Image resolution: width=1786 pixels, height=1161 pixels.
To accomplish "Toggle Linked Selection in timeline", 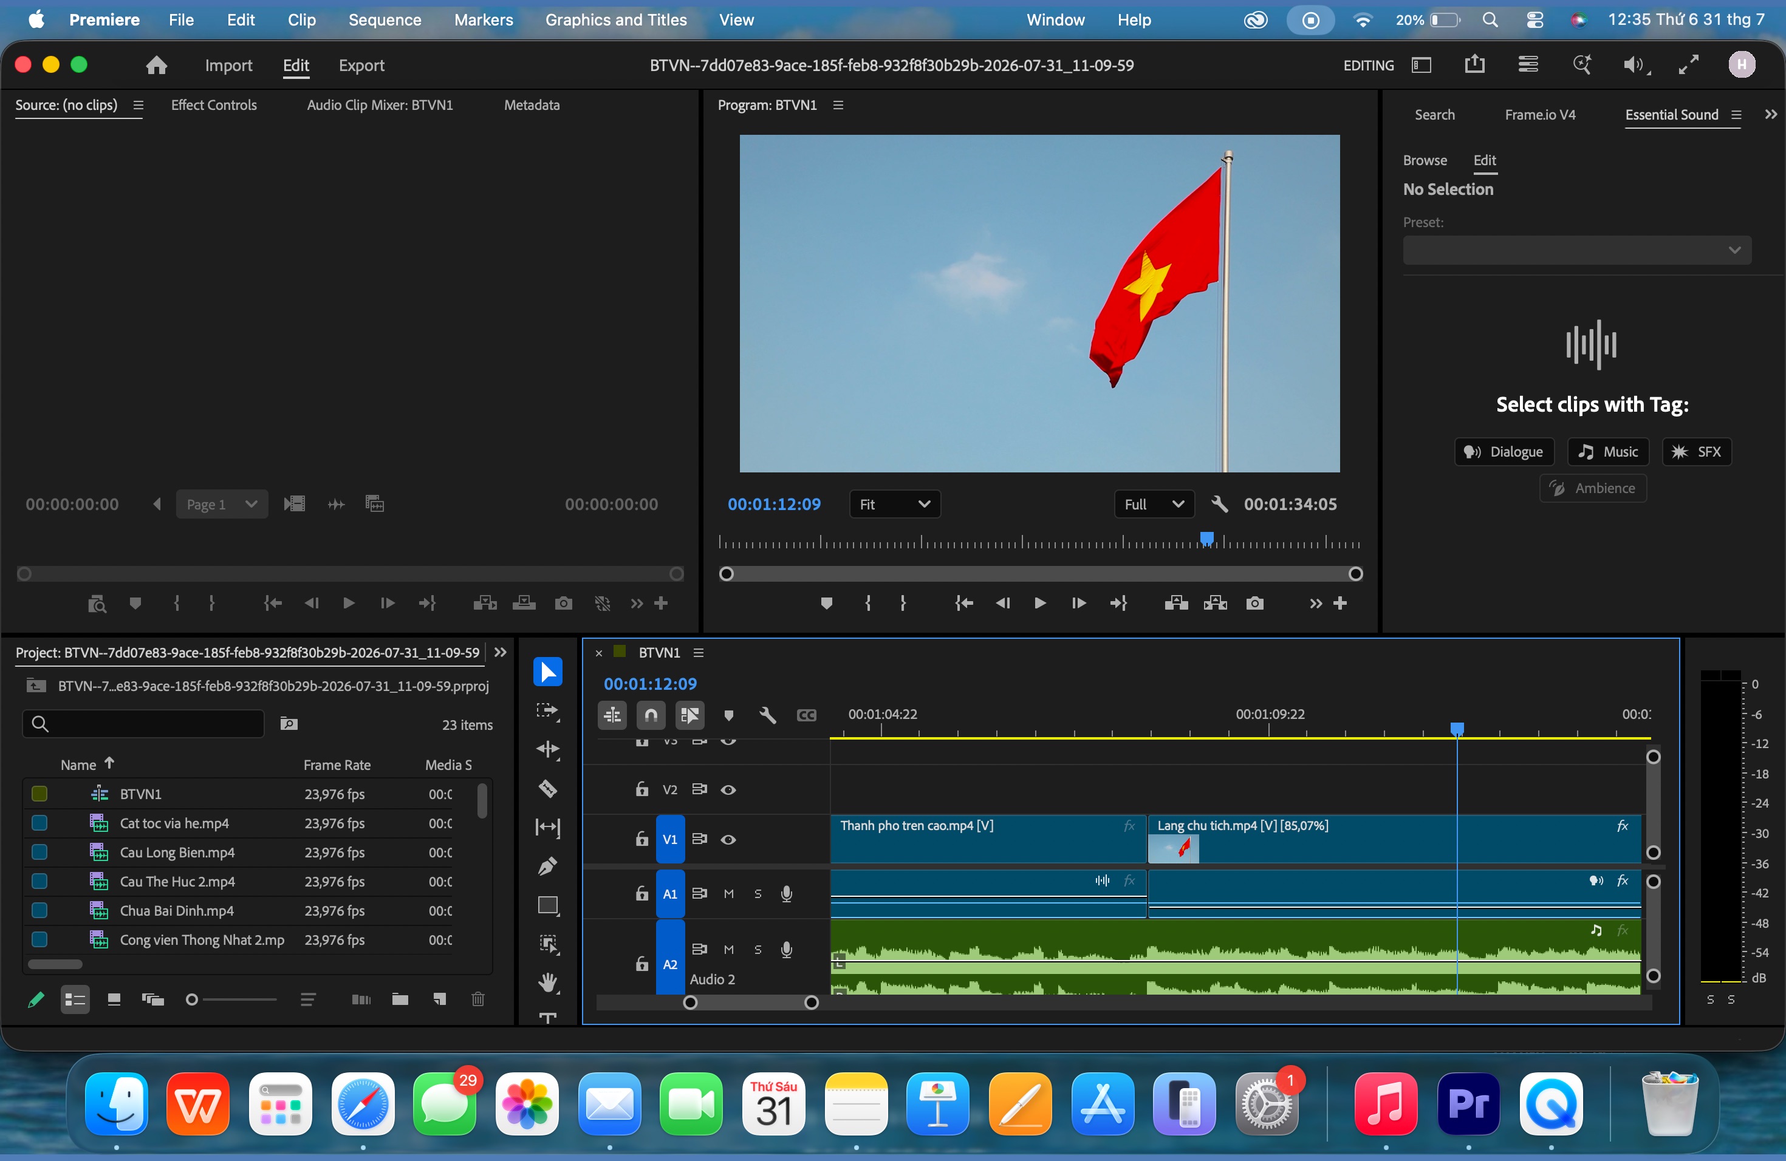I will [689, 715].
